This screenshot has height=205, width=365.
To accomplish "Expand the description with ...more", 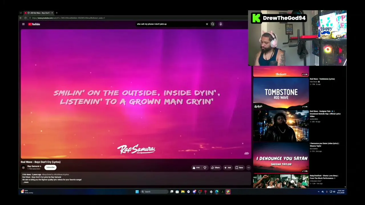I will pyautogui.click(x=26, y=182).
